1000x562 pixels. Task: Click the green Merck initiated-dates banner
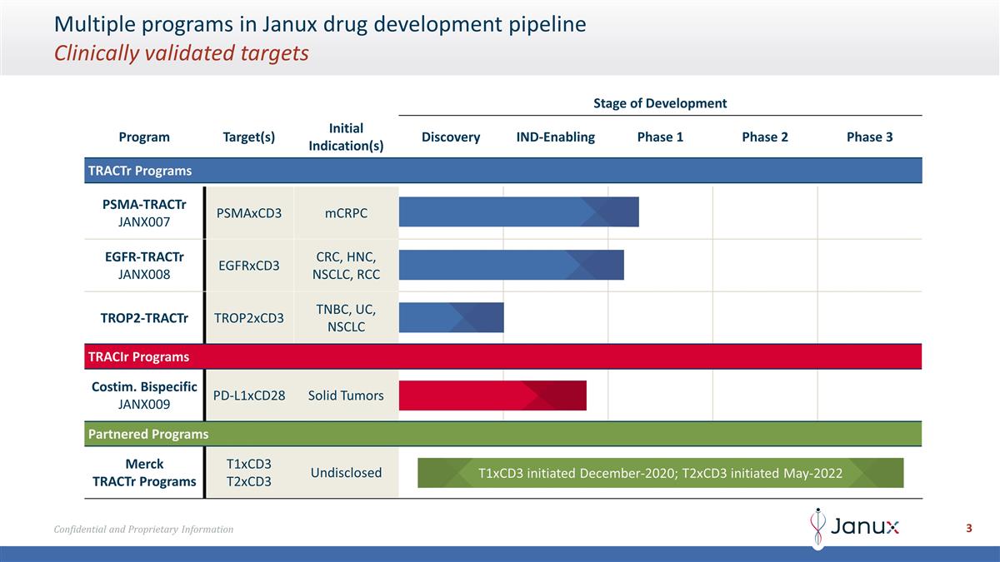[x=660, y=473]
